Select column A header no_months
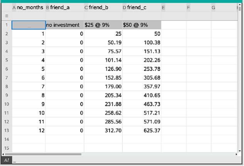Image resolution: width=244 pixels, height=166 pixels. pyautogui.click(x=29, y=7)
